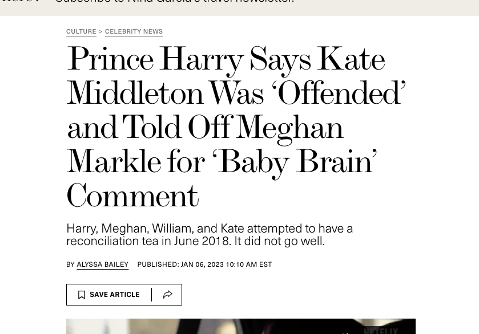Image resolution: width=479 pixels, height=334 pixels.
Task: Click the share arrow icon
Action: point(168,295)
